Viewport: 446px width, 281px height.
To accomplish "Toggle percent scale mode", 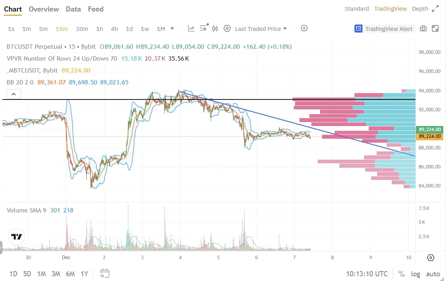I will pyautogui.click(x=401, y=274).
